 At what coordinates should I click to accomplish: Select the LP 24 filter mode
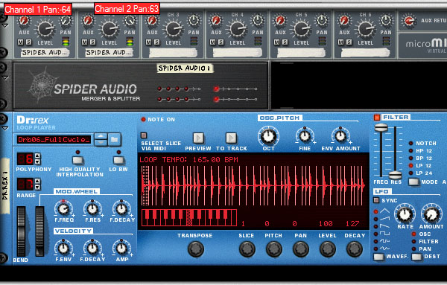point(410,173)
